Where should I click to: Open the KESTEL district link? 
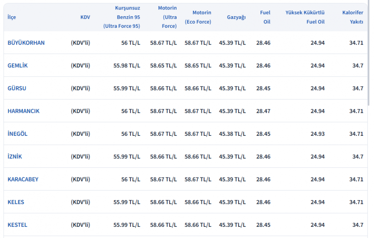pyautogui.click(x=17, y=225)
